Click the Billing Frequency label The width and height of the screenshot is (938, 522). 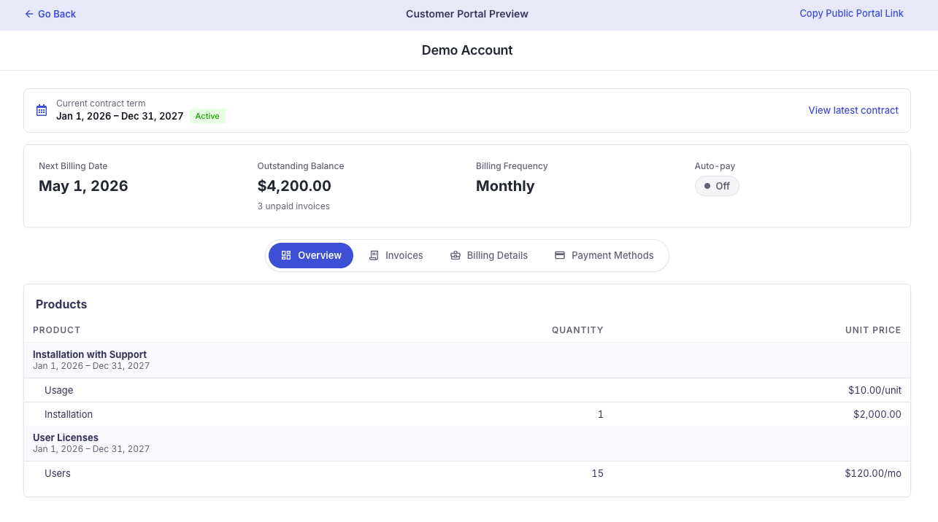coord(512,166)
